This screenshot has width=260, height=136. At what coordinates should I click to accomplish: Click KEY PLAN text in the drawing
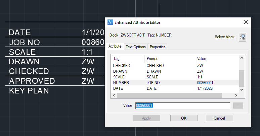pyautogui.click(x=29, y=91)
